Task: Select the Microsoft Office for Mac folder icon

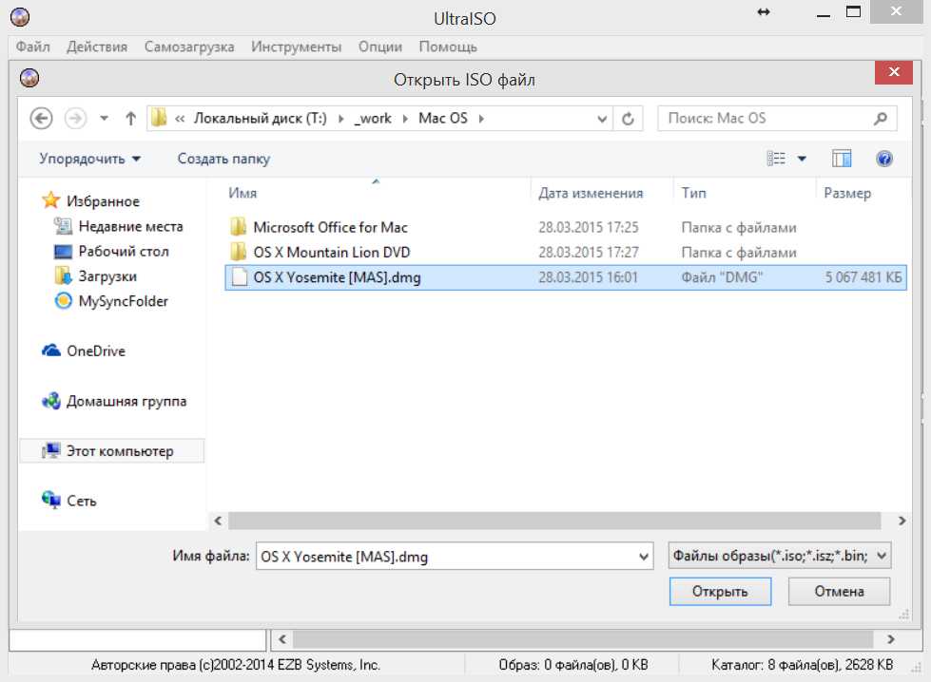Action: pyautogui.click(x=238, y=227)
